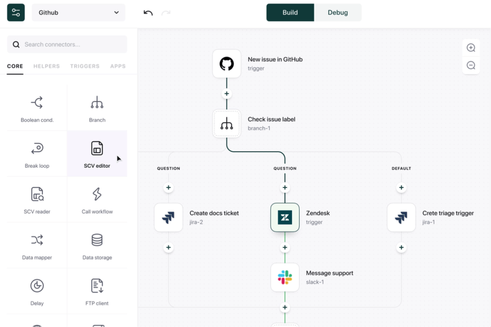Viewport: 491px width, 327px height.
Task: Select the TRIGGERS tab
Action: (x=85, y=66)
